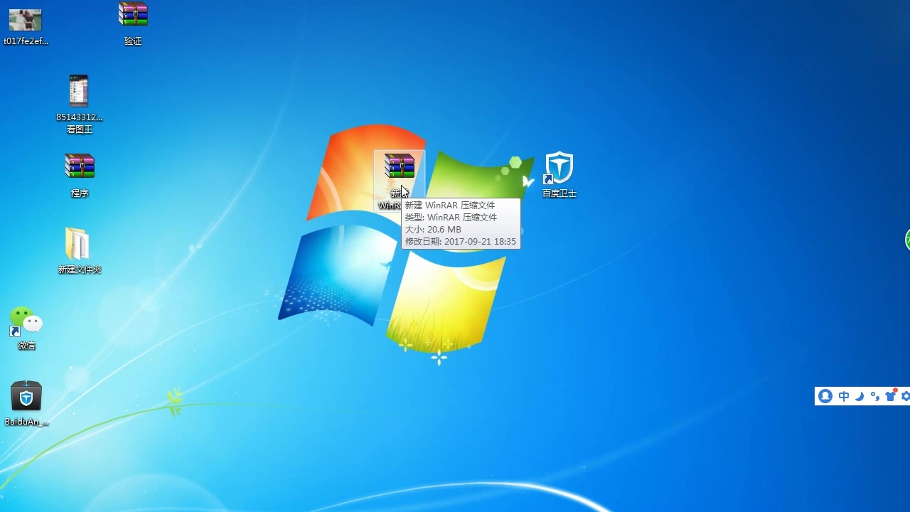Click the 百度卫士 label text
Screen dimensions: 910x512
(x=560, y=193)
